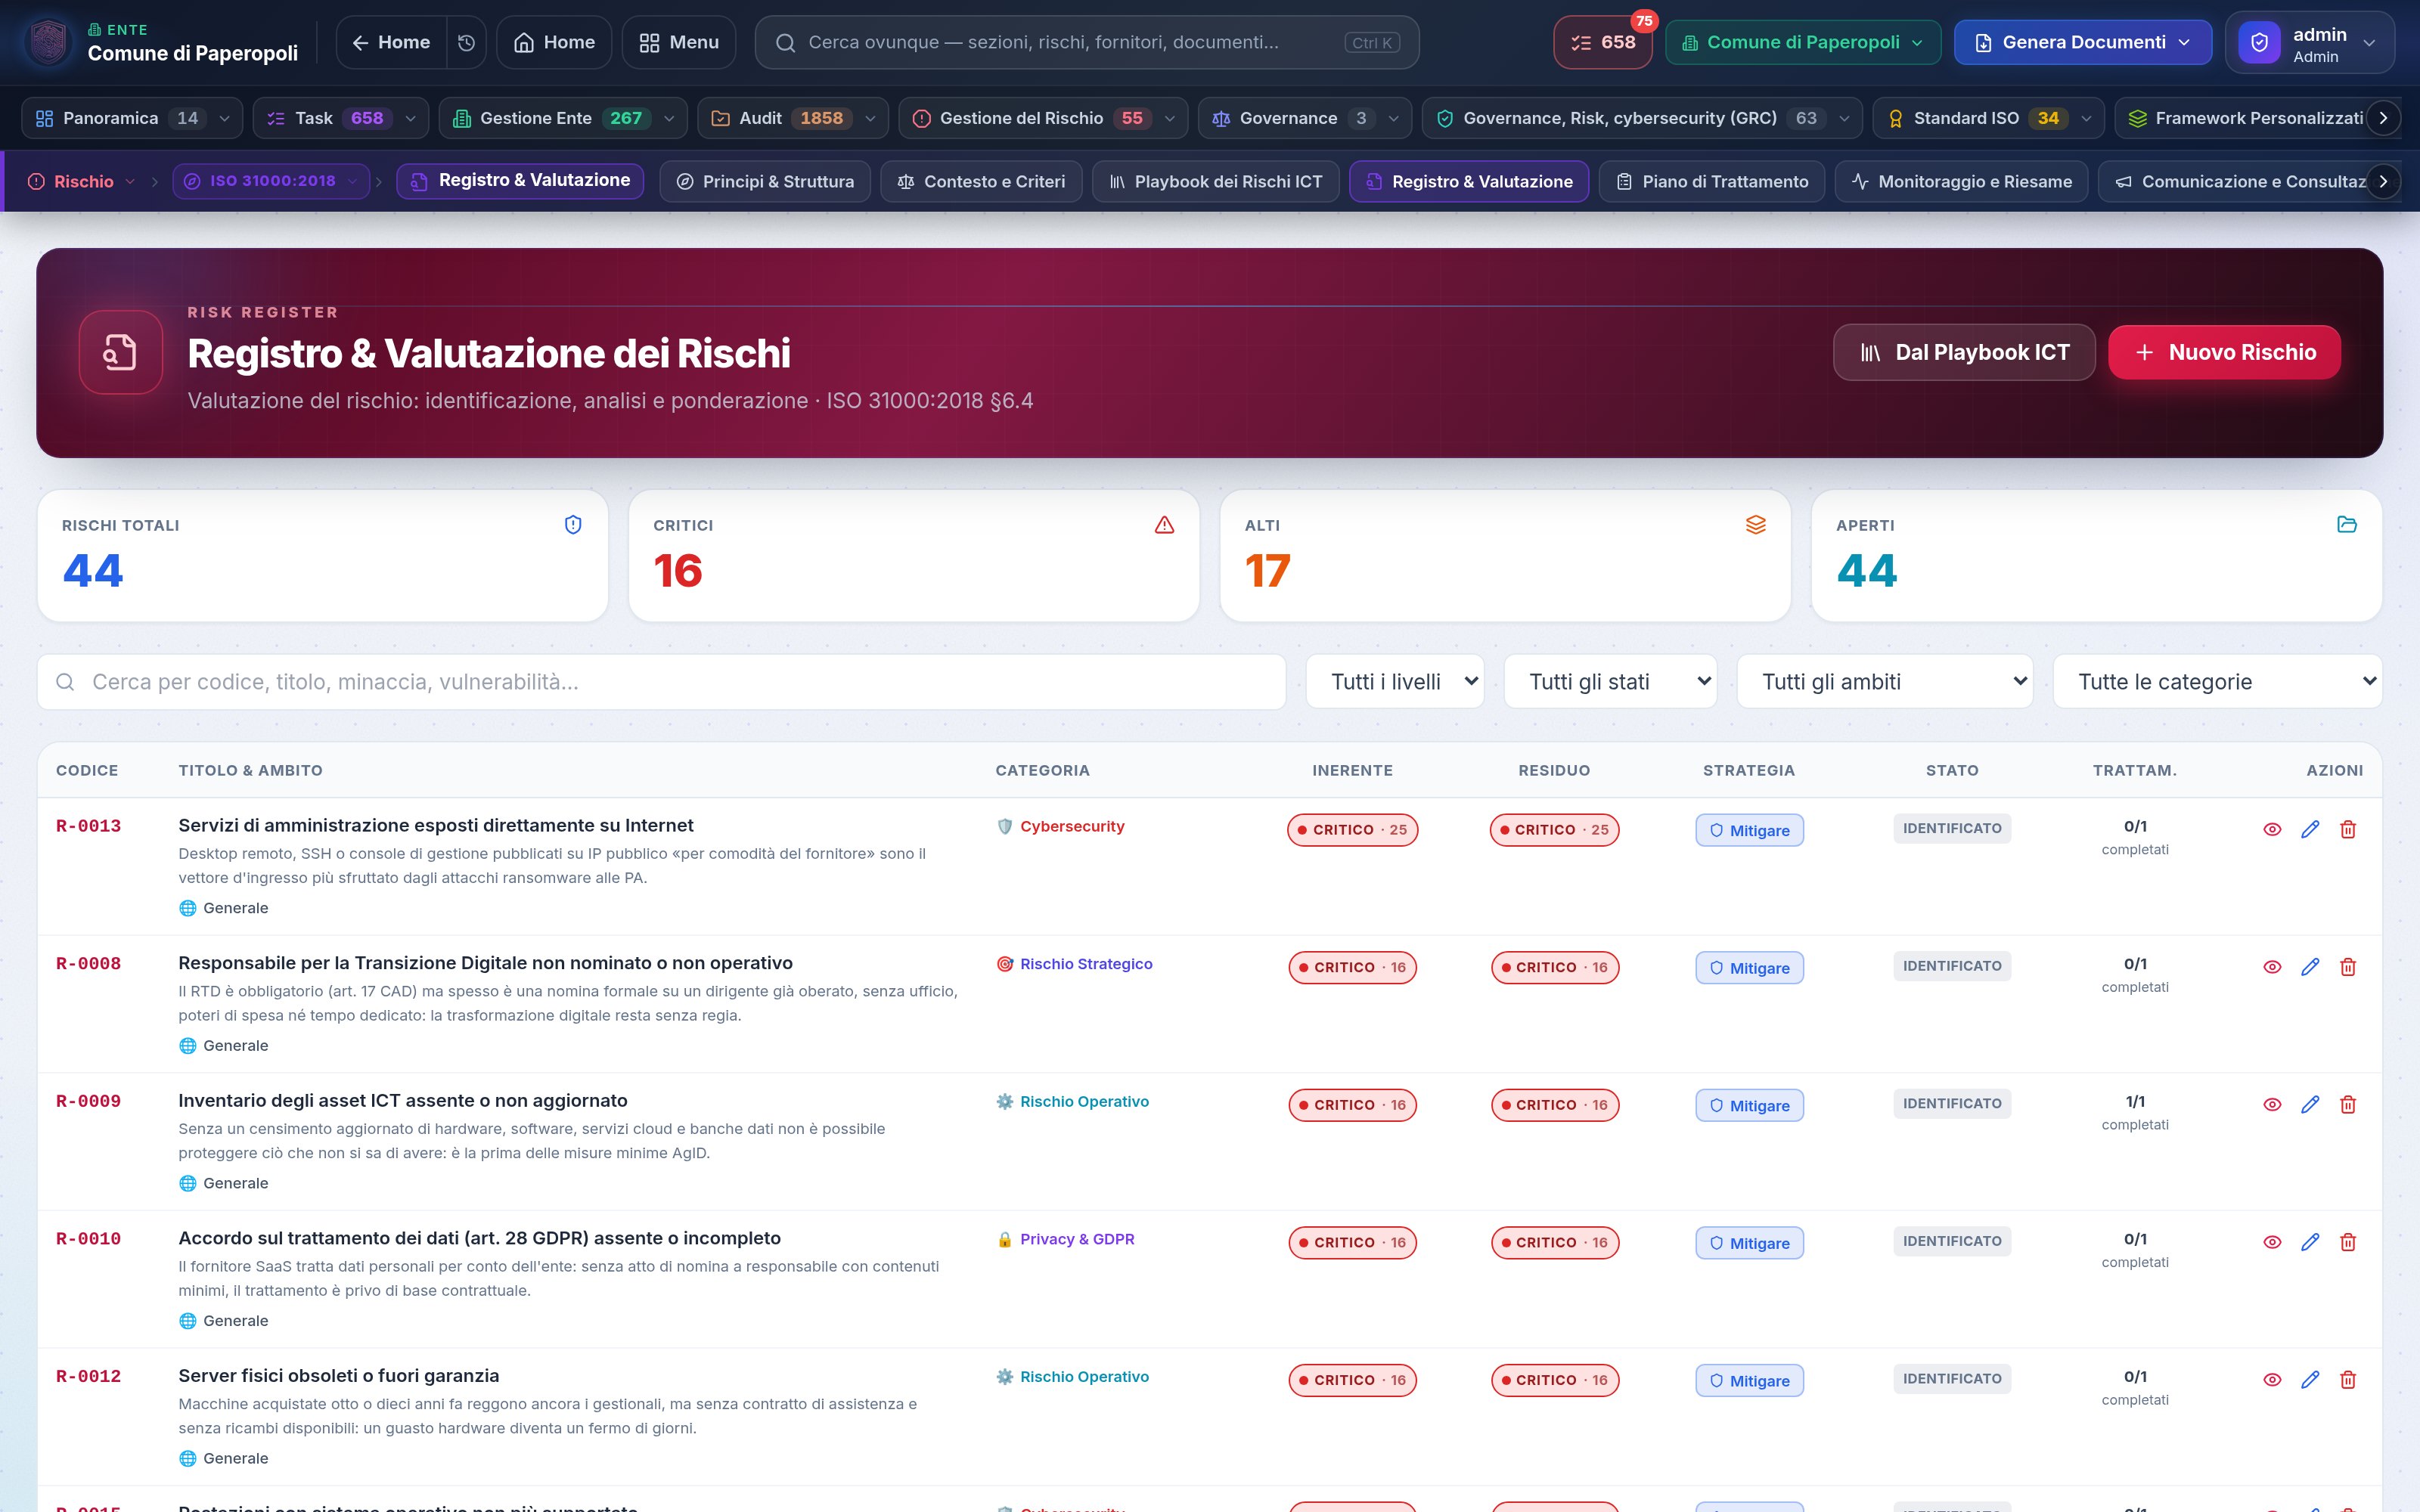View details of risk R-0012 via eye icon
This screenshot has width=2420, height=1512.
tap(2272, 1380)
